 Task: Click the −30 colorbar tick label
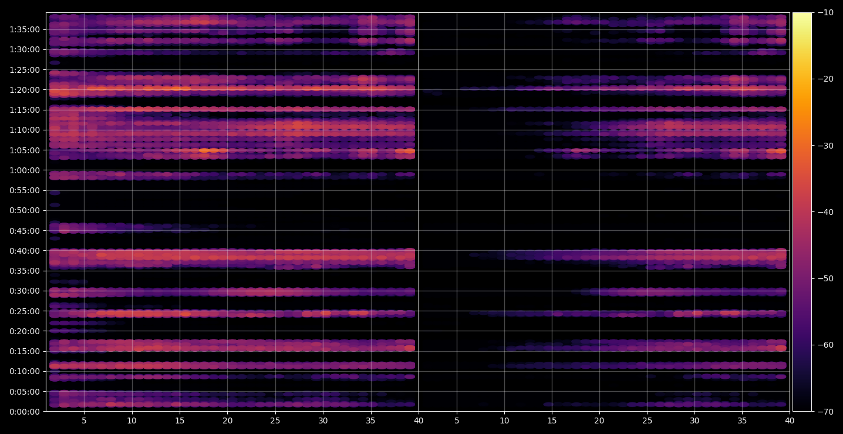825,146
